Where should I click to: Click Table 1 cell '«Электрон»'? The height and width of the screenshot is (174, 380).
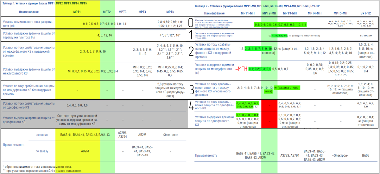(170, 135)
